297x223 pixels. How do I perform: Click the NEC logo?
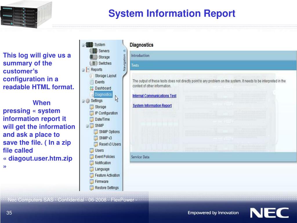point(269,213)
